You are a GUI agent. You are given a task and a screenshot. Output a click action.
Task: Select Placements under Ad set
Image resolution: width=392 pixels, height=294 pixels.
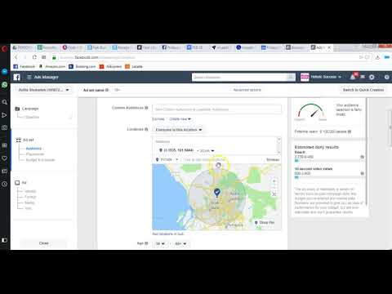(35, 154)
